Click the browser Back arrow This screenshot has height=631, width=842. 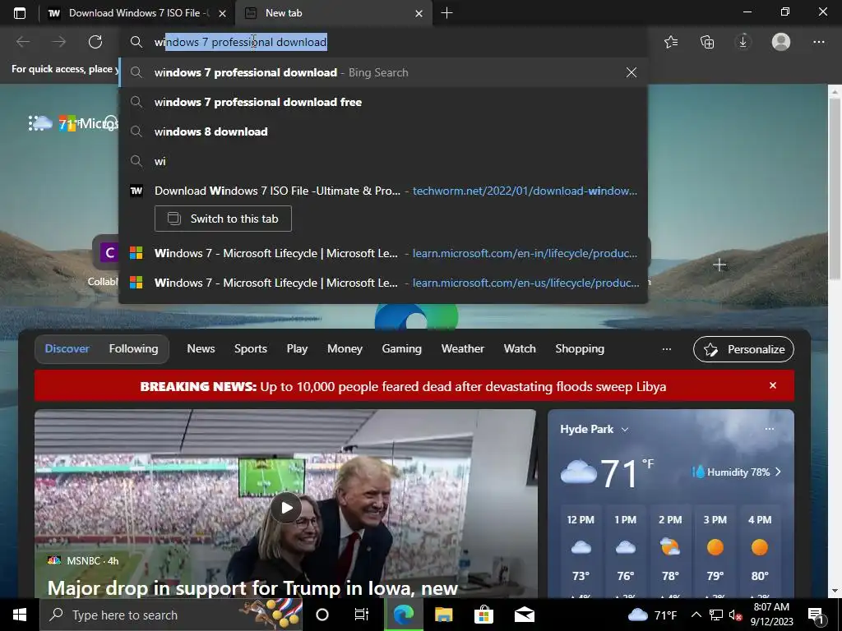23,42
